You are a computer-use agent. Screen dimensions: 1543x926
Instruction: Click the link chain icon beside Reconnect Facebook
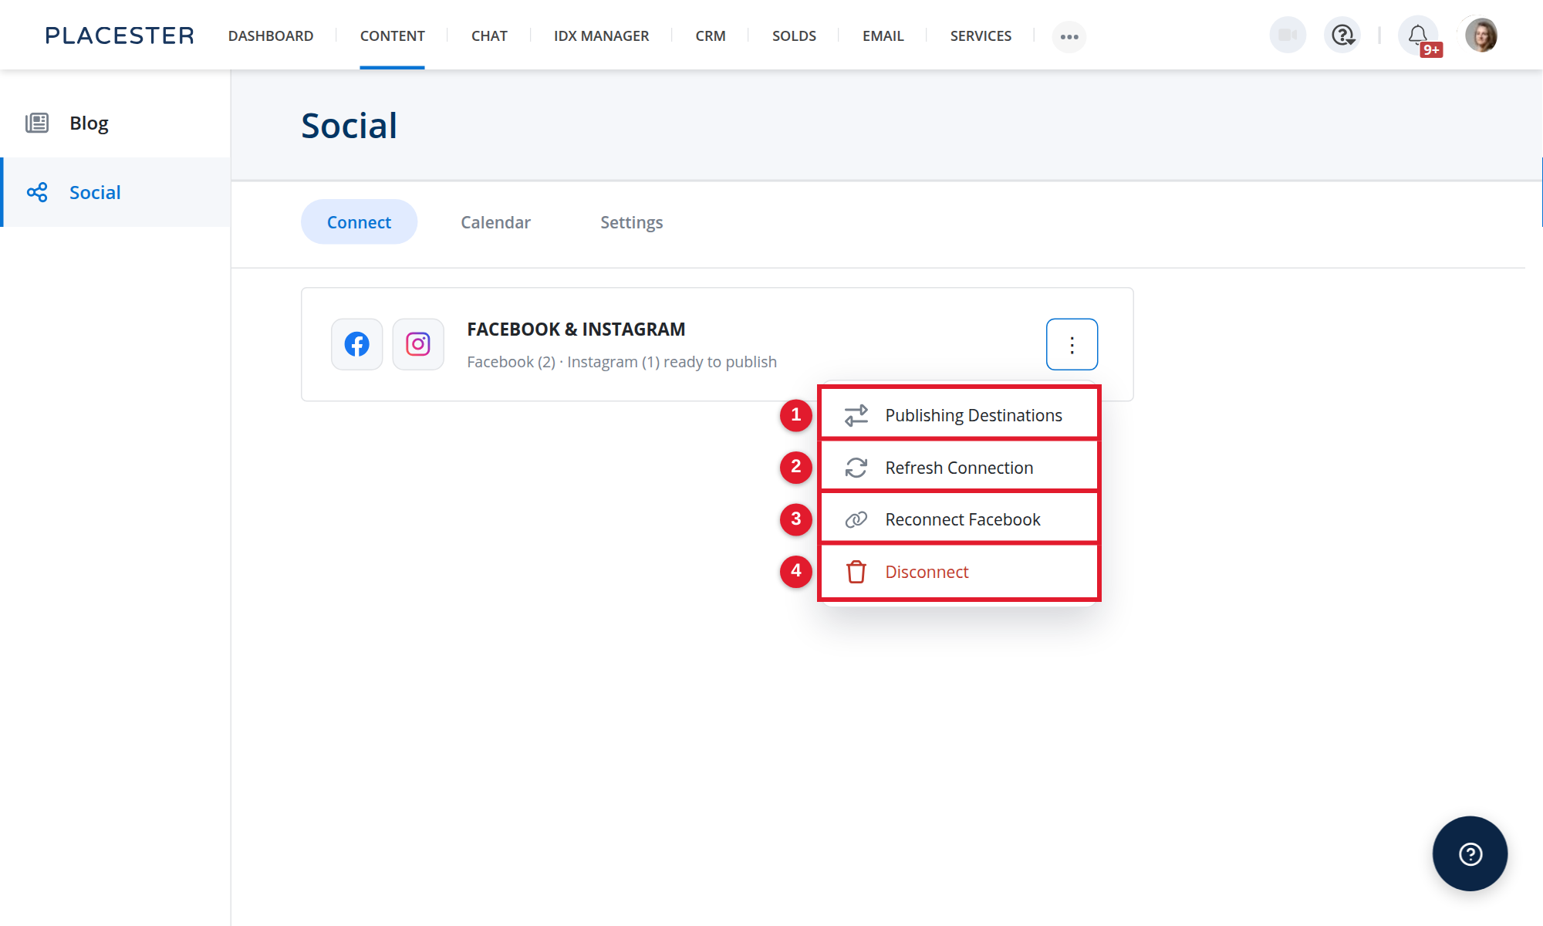point(856,520)
